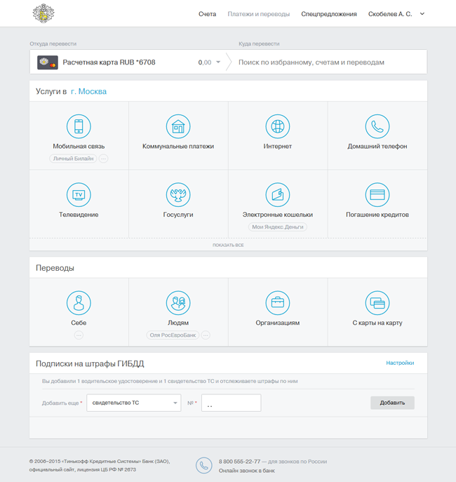456x482 pixels.
Task: Select Госуслуги eagle emblem icon
Action: [x=178, y=194]
